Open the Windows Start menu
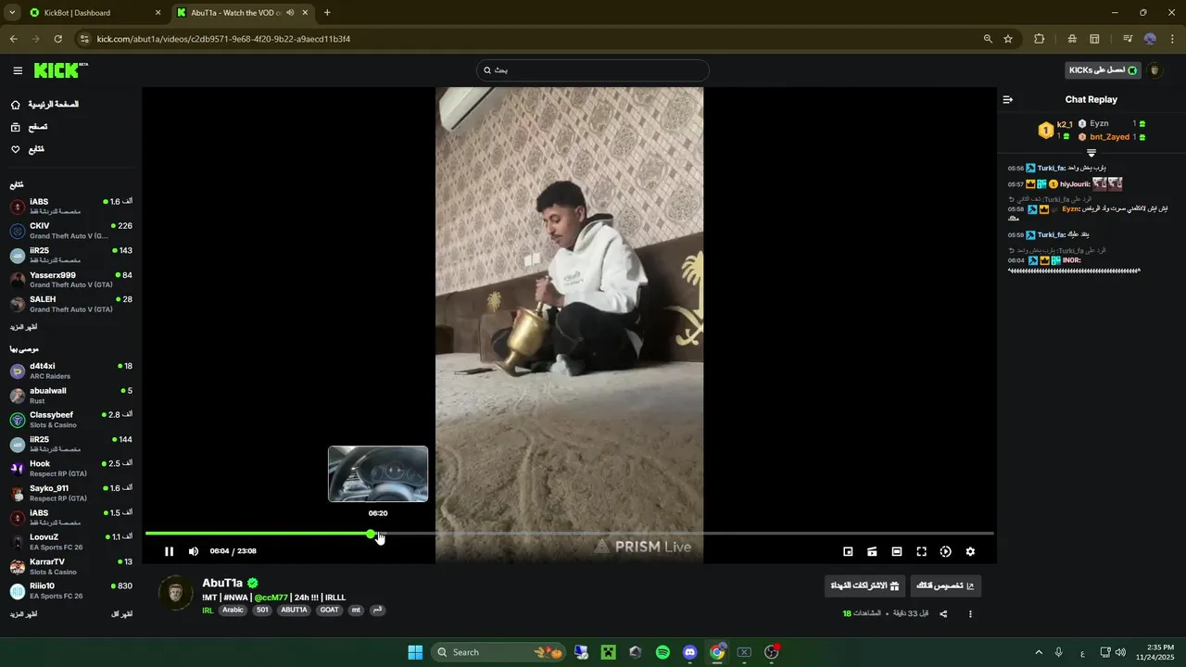This screenshot has height=667, width=1186. [415, 652]
